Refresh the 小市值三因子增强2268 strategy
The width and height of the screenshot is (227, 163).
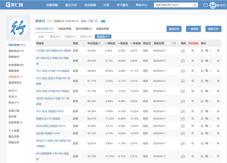[211, 51]
